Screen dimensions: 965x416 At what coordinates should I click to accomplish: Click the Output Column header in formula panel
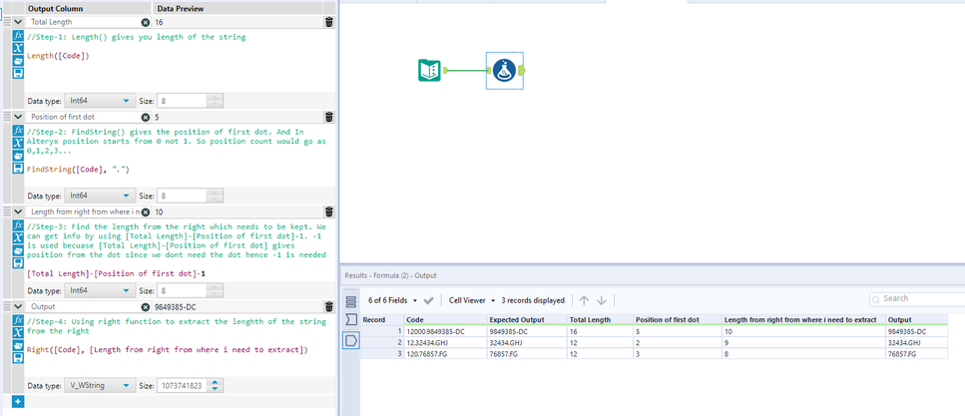89,9
